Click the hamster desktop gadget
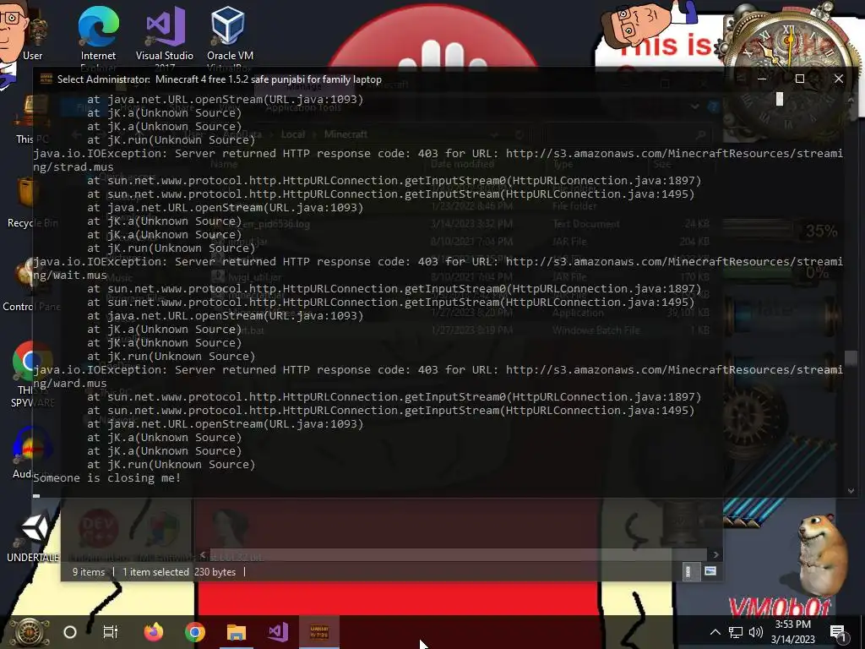The width and height of the screenshot is (865, 649). (823, 554)
